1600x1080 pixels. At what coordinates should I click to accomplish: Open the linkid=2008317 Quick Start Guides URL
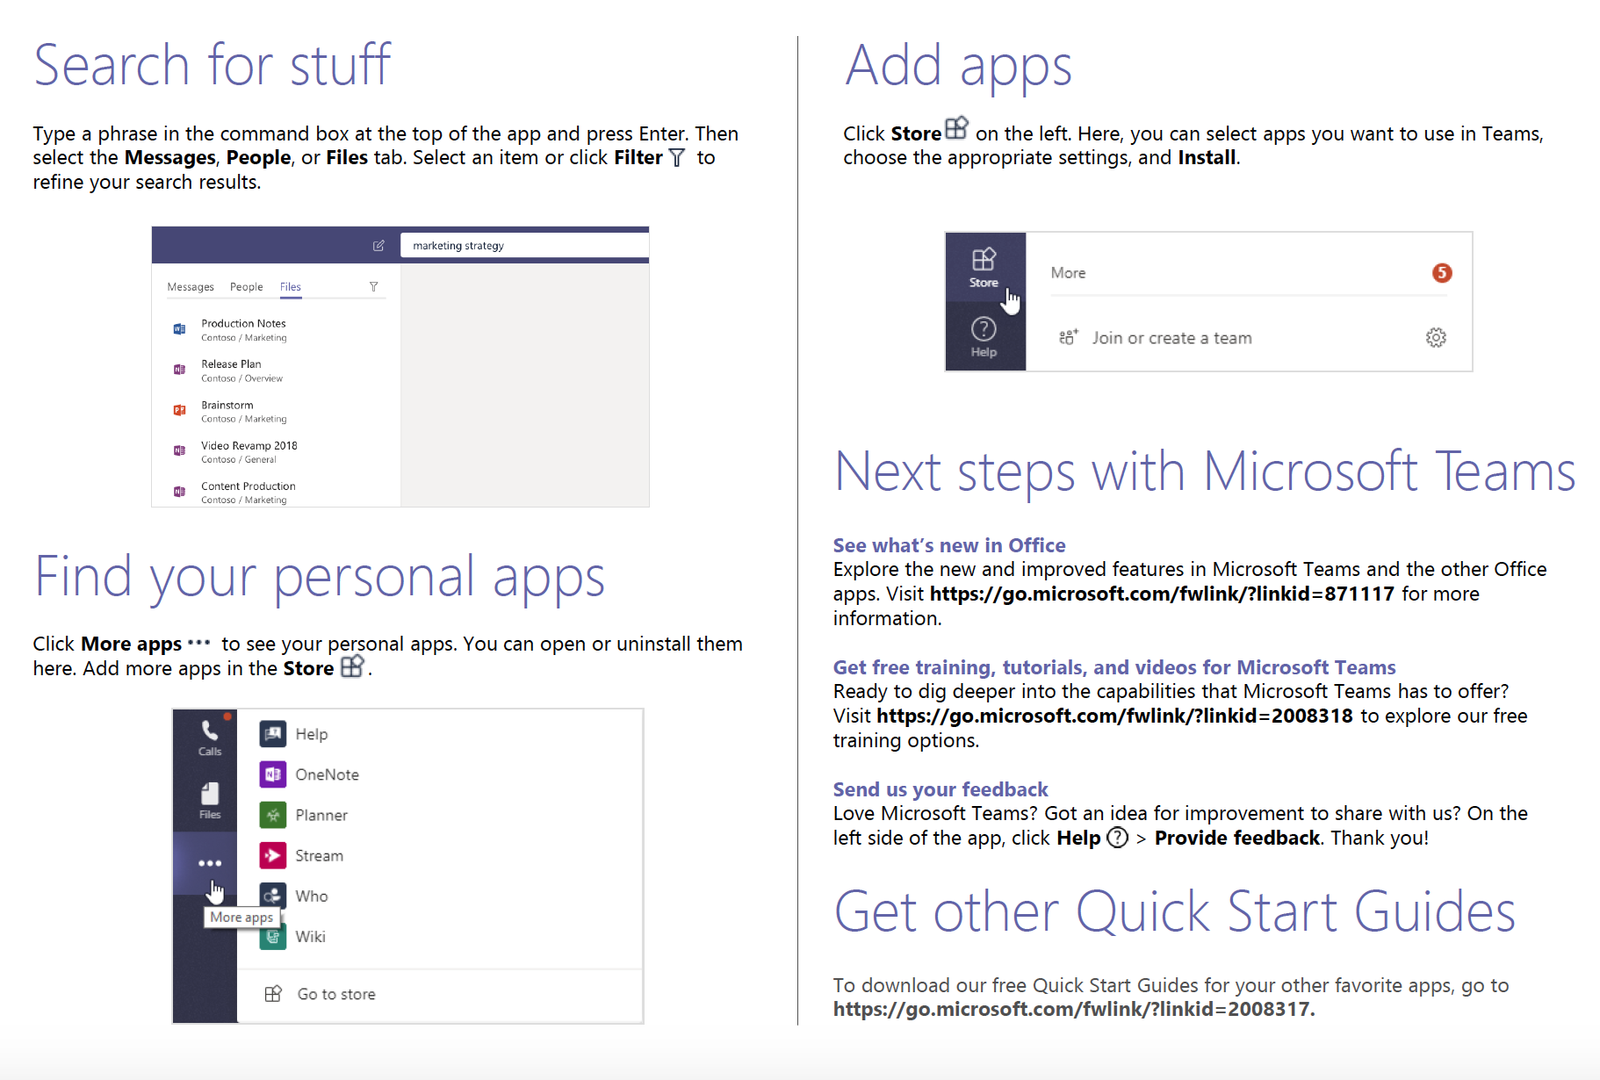click(1073, 1010)
